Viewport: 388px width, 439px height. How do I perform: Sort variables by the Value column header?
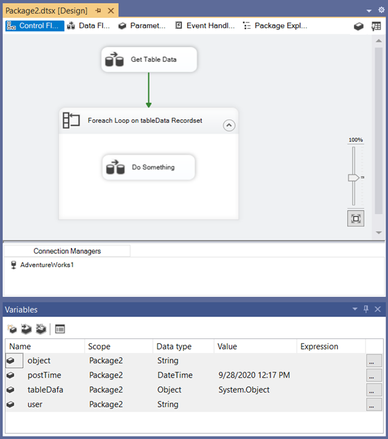(x=256, y=346)
